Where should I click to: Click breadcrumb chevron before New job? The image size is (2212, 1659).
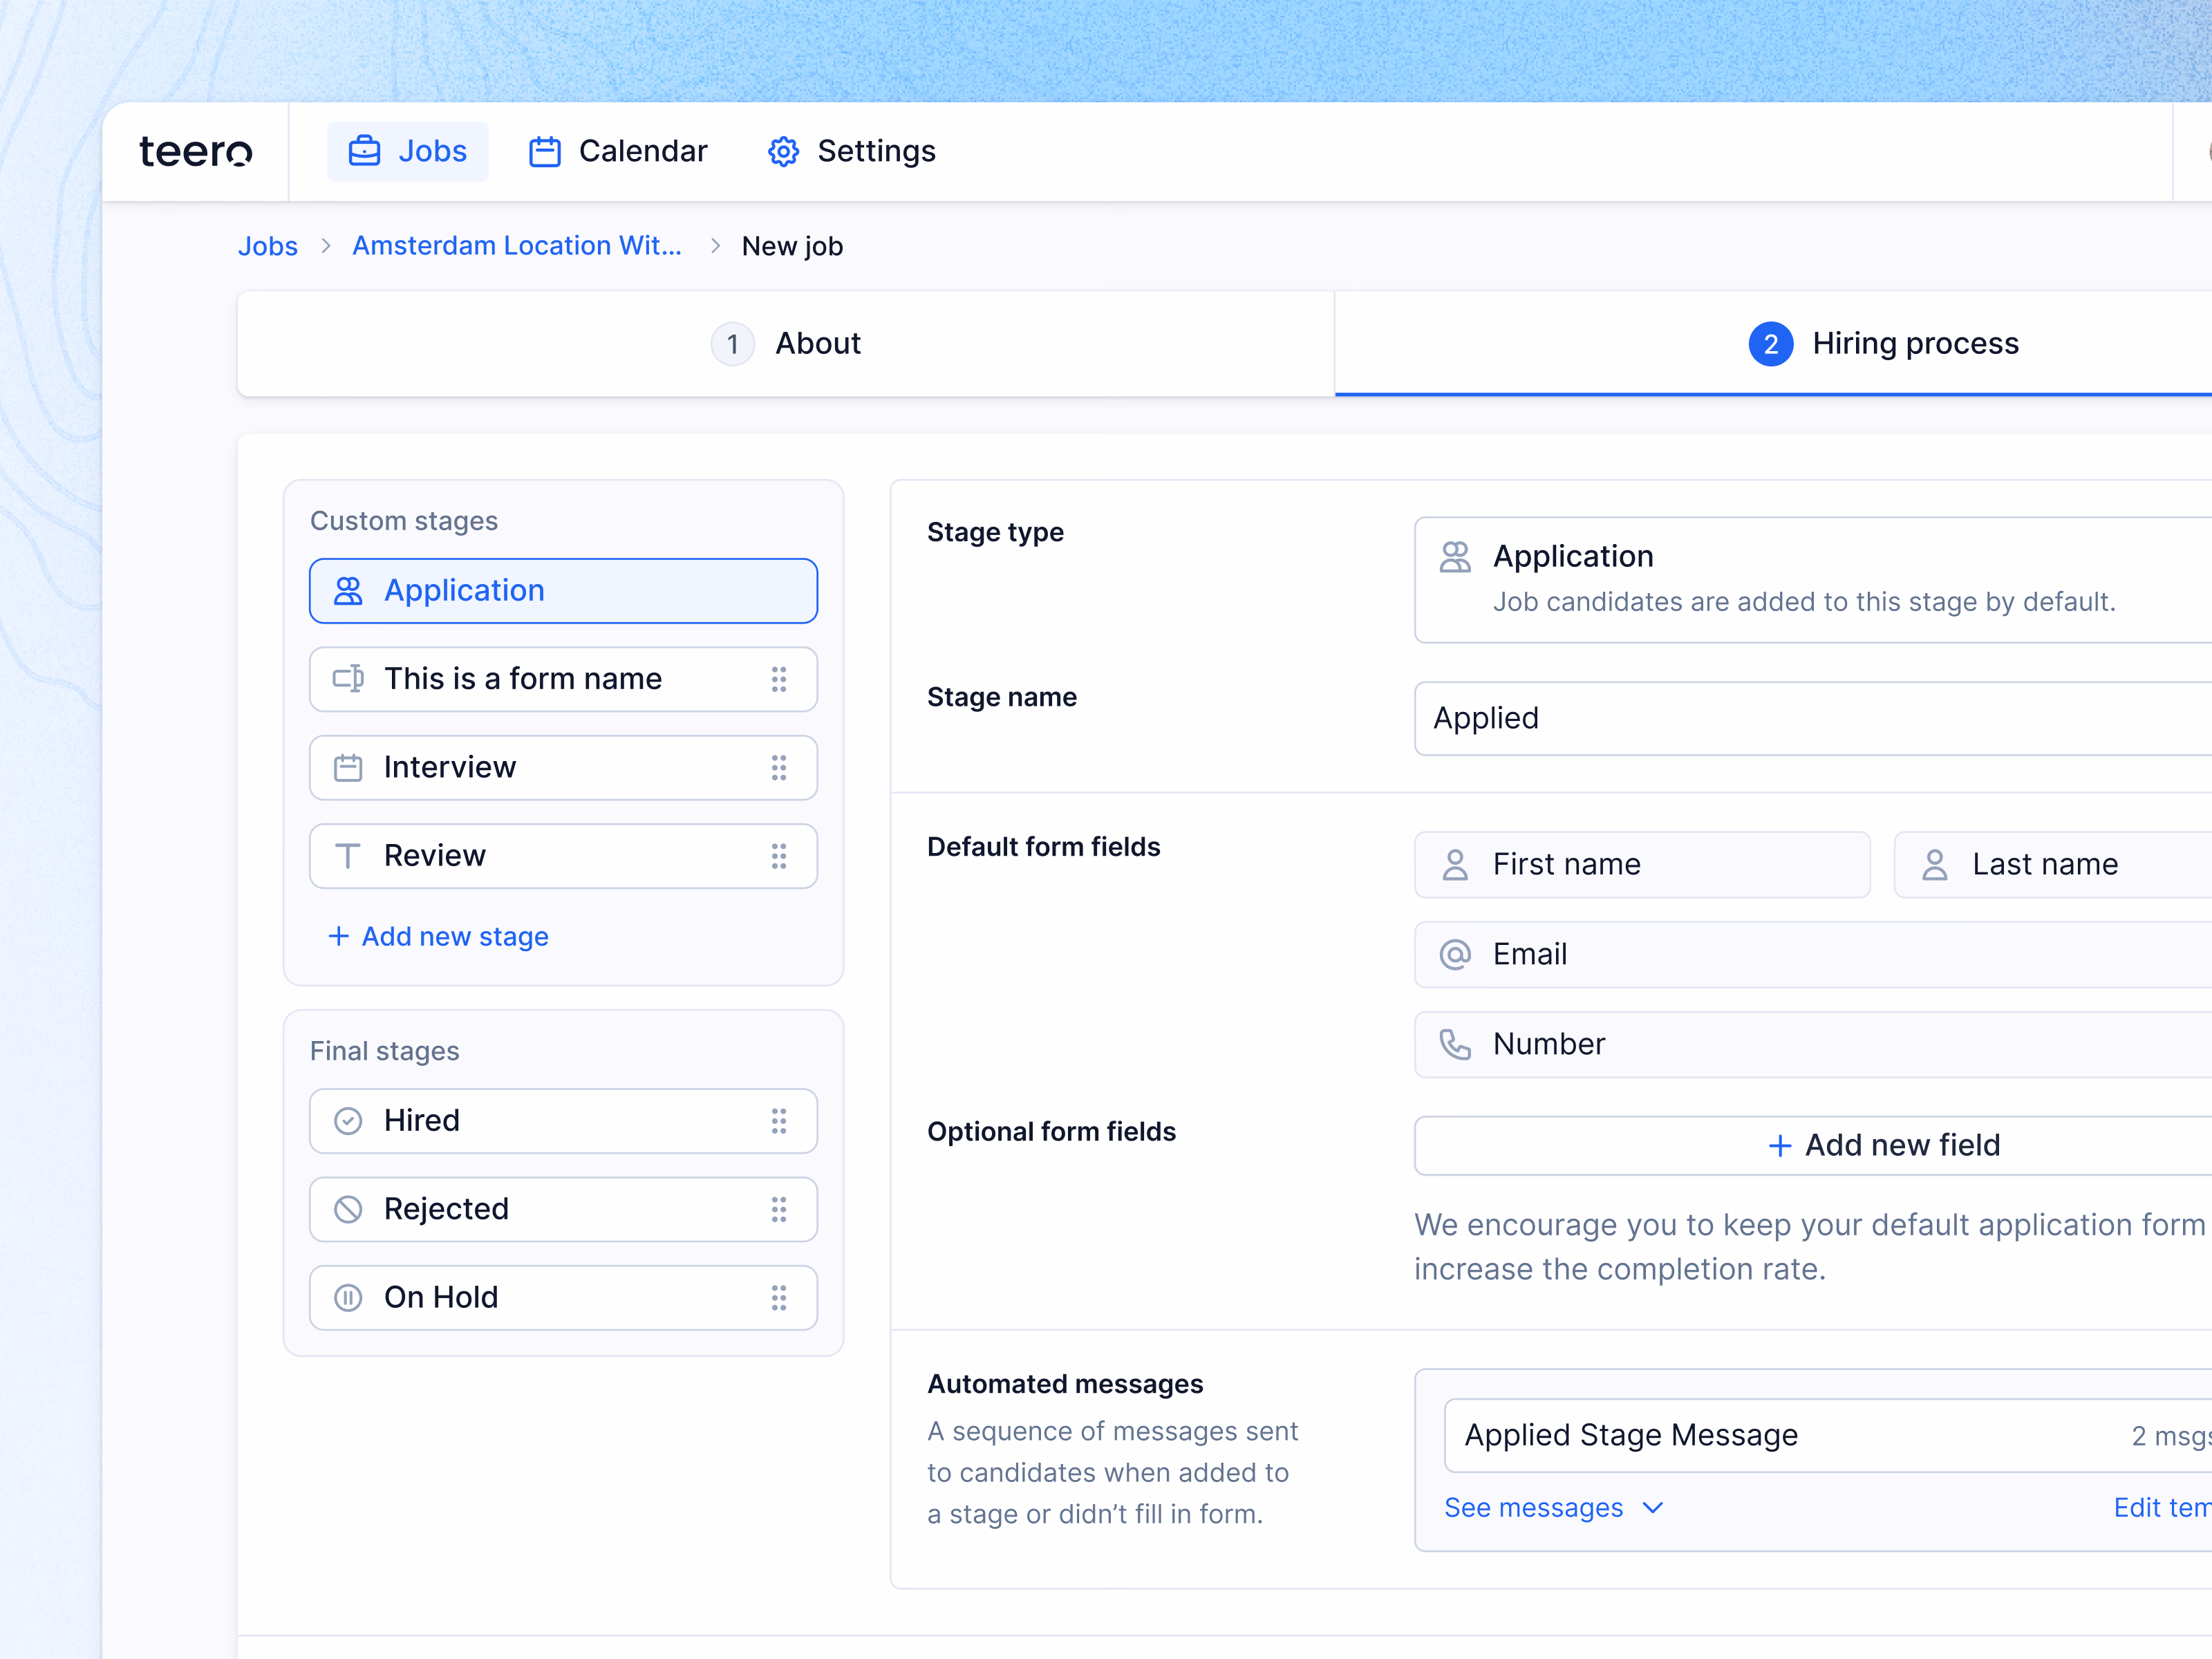[x=715, y=246]
